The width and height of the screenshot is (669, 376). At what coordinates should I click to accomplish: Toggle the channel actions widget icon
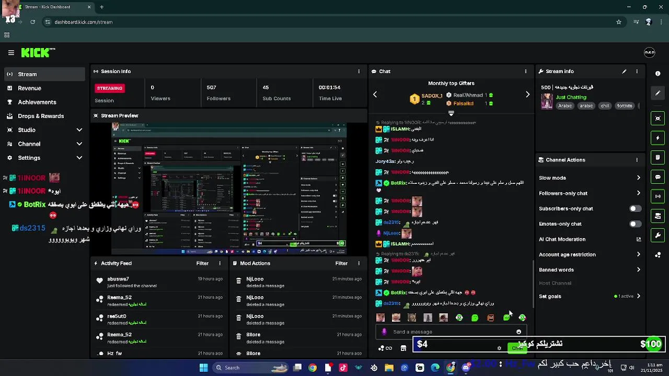(658, 216)
